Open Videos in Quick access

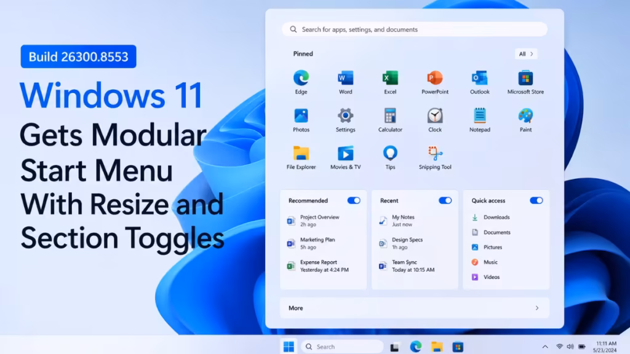486,277
